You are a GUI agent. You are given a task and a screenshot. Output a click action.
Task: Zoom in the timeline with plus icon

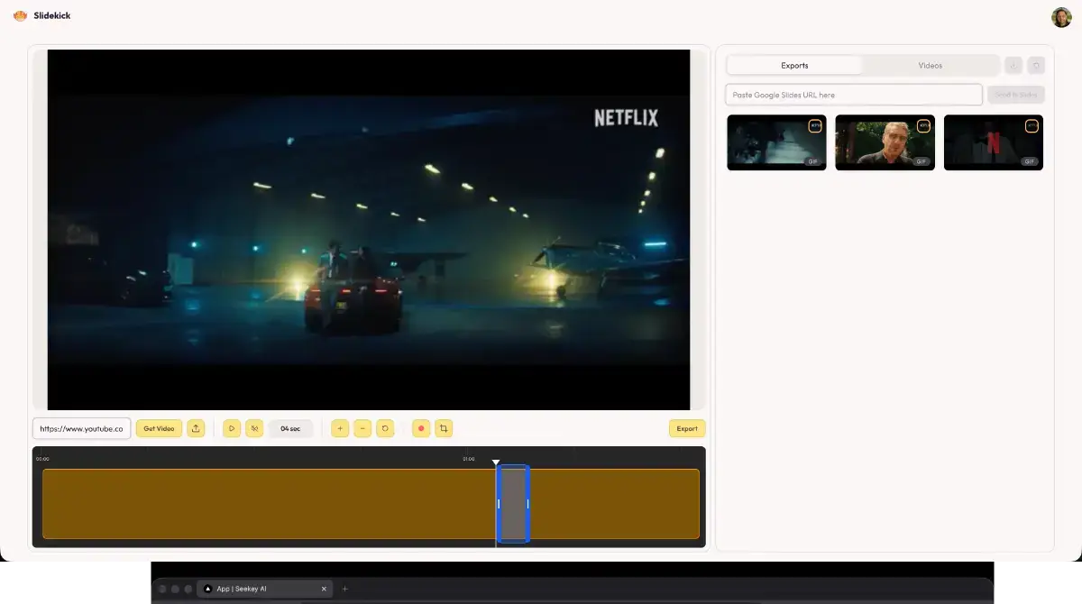coord(340,428)
